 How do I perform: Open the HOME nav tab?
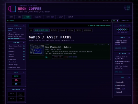tap(10, 17)
